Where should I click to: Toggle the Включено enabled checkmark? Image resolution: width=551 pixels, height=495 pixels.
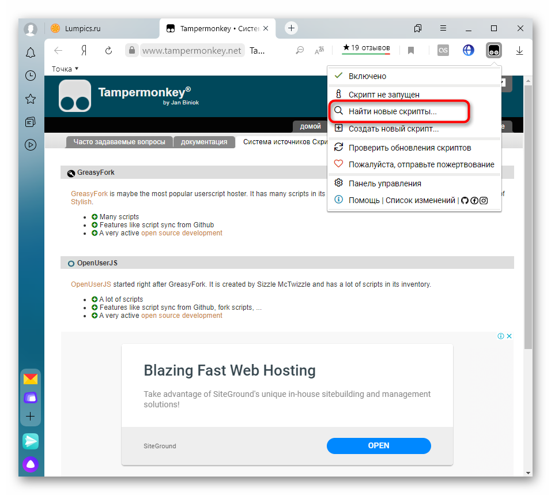(x=339, y=76)
